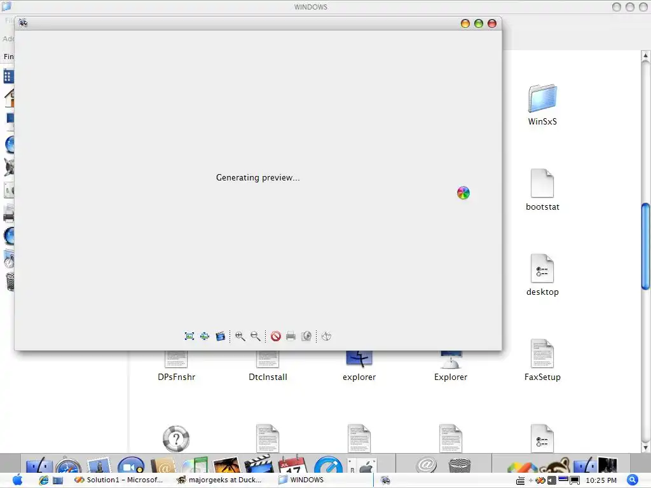
Task: Click the Fit image to window icon
Action: 189,336
